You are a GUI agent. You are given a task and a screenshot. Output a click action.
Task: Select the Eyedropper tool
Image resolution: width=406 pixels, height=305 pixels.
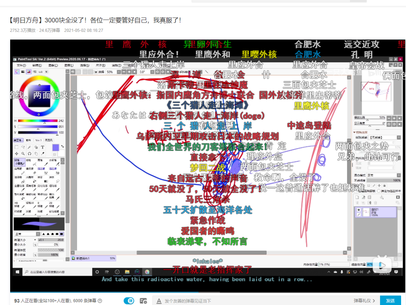pos(42,154)
